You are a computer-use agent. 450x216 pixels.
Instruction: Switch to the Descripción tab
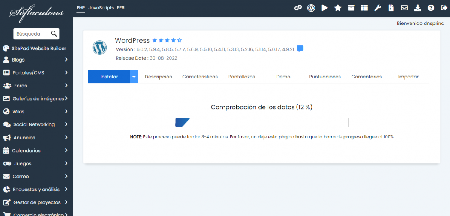tap(158, 76)
